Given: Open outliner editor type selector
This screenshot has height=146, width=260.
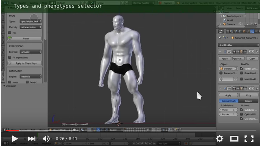Looking at the screenshot, I should click(x=221, y=8).
